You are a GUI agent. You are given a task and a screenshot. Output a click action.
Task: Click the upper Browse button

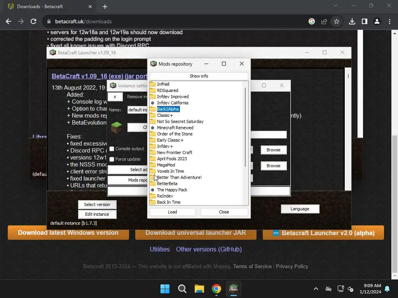point(273,150)
